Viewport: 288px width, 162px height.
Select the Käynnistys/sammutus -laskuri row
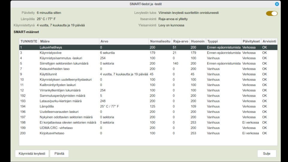click(148, 58)
